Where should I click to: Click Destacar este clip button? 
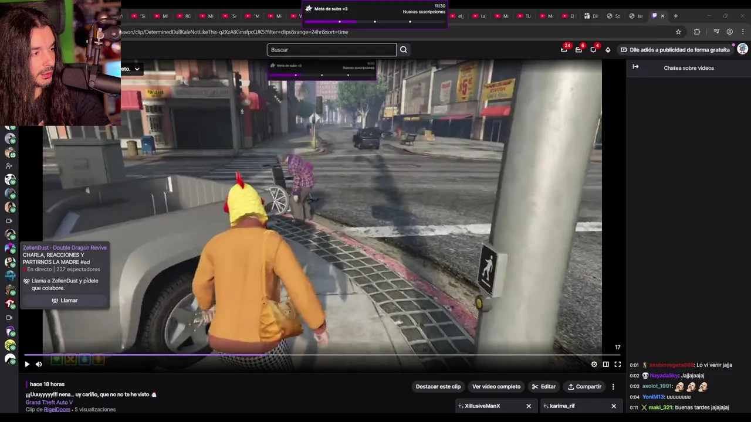pos(438,386)
